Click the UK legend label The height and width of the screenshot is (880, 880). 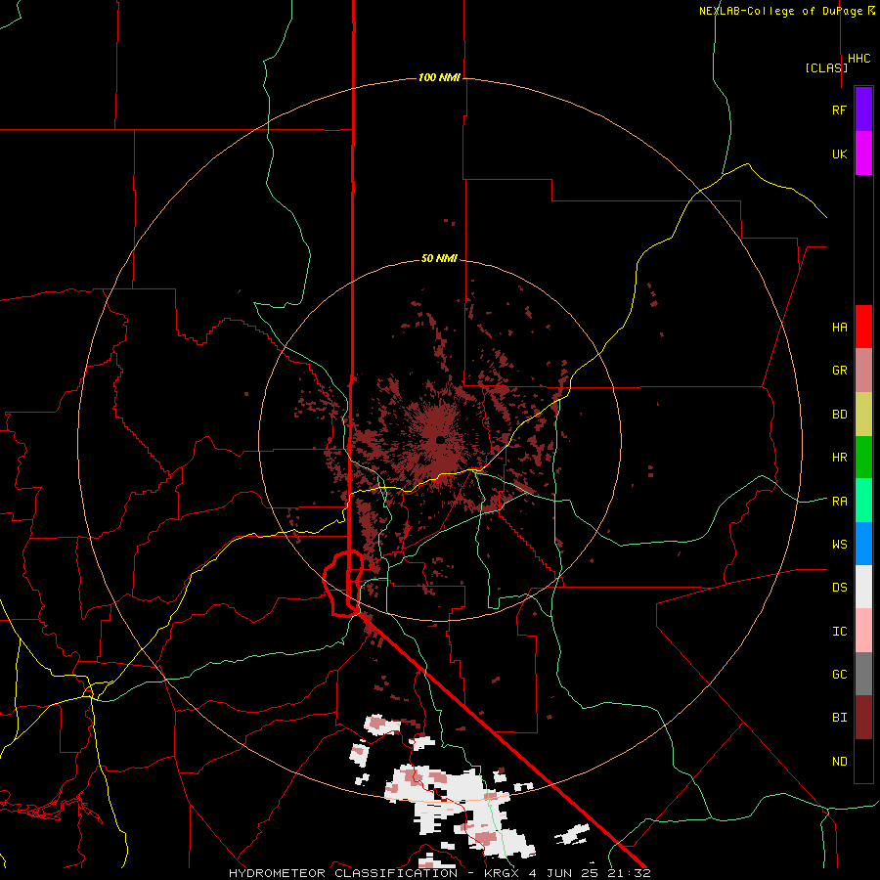point(839,154)
